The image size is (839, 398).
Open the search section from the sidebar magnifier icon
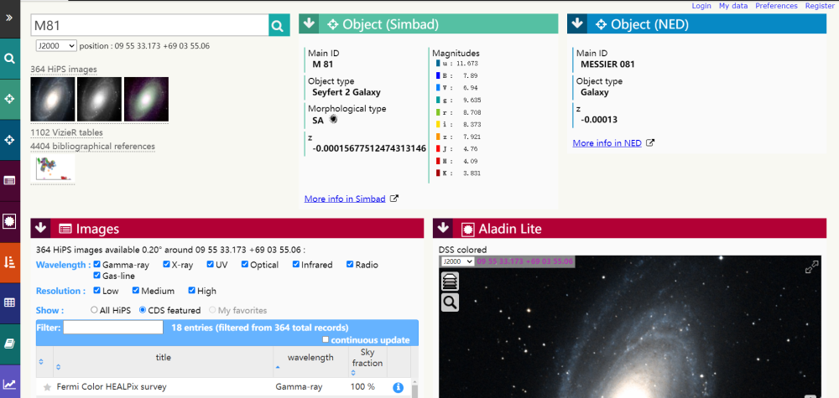pos(9,58)
